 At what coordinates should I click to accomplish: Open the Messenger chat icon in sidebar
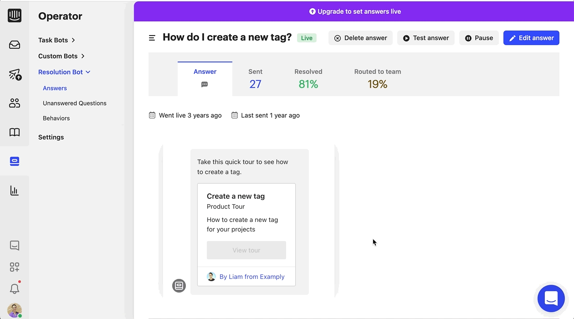point(15,246)
